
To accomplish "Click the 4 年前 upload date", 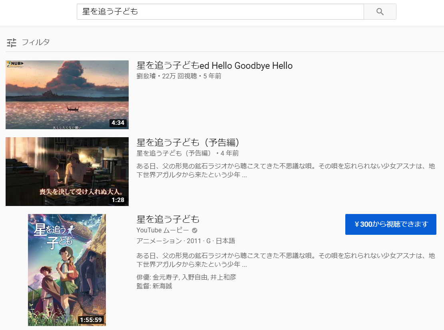I will click(230, 153).
